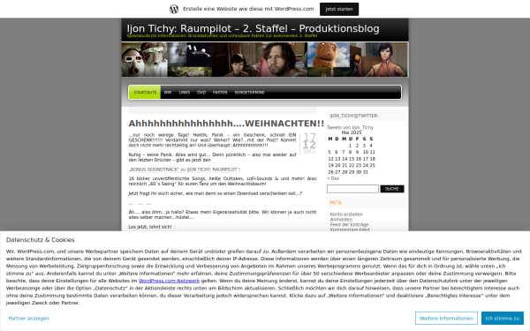530x331 pixels.
Task: Open the post title 'Ahhhhhhhhhhhhhhh....WEIHNACHTEN!!'
Action: click(226, 124)
